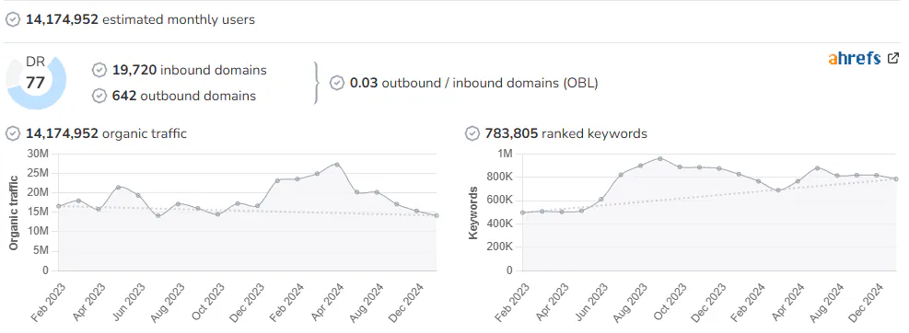The height and width of the screenshot is (333, 909).
Task: Click the check icon beside ranked keywords
Action: [472, 133]
